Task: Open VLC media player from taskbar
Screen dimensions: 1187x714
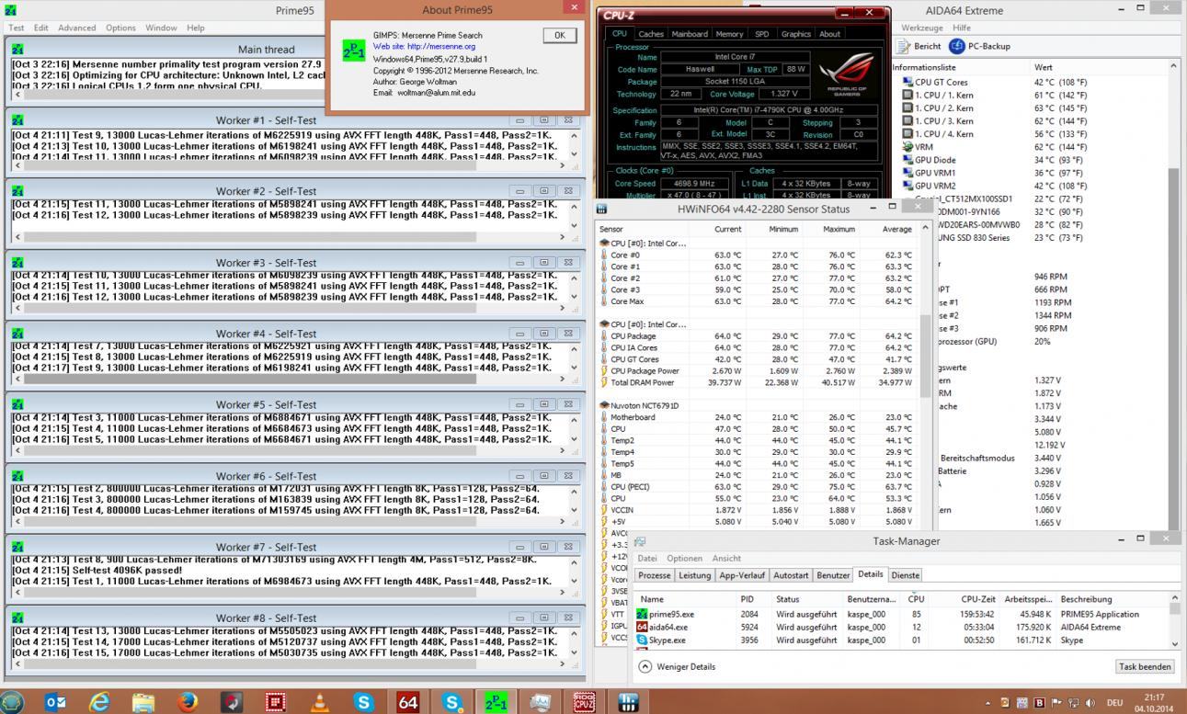Action: pyautogui.click(x=320, y=702)
